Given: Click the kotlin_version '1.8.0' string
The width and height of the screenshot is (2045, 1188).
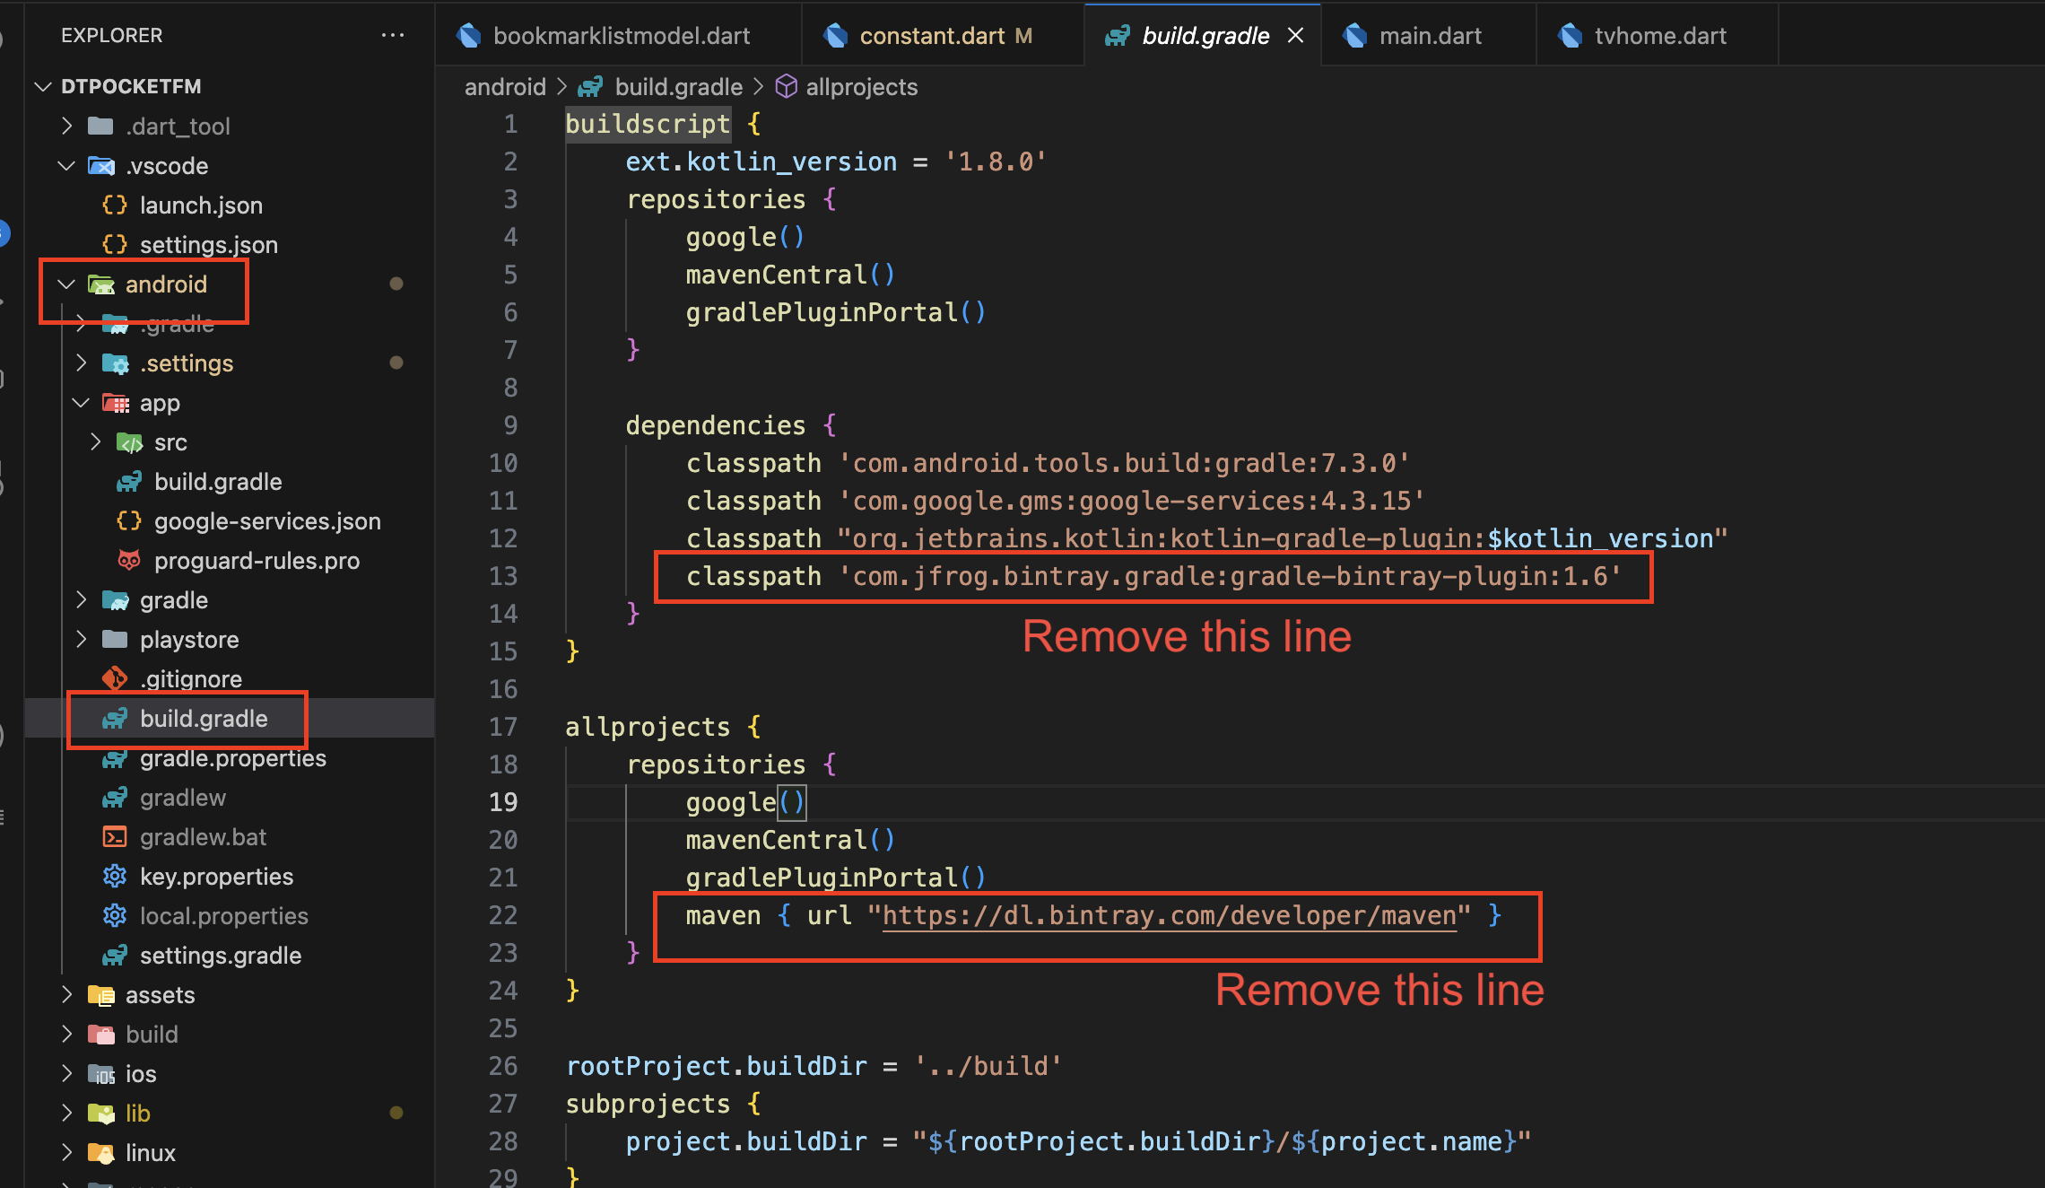Looking at the screenshot, I should point(995,162).
